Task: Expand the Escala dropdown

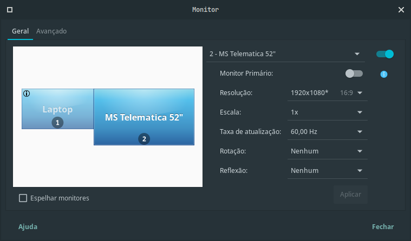Action: [328, 112]
